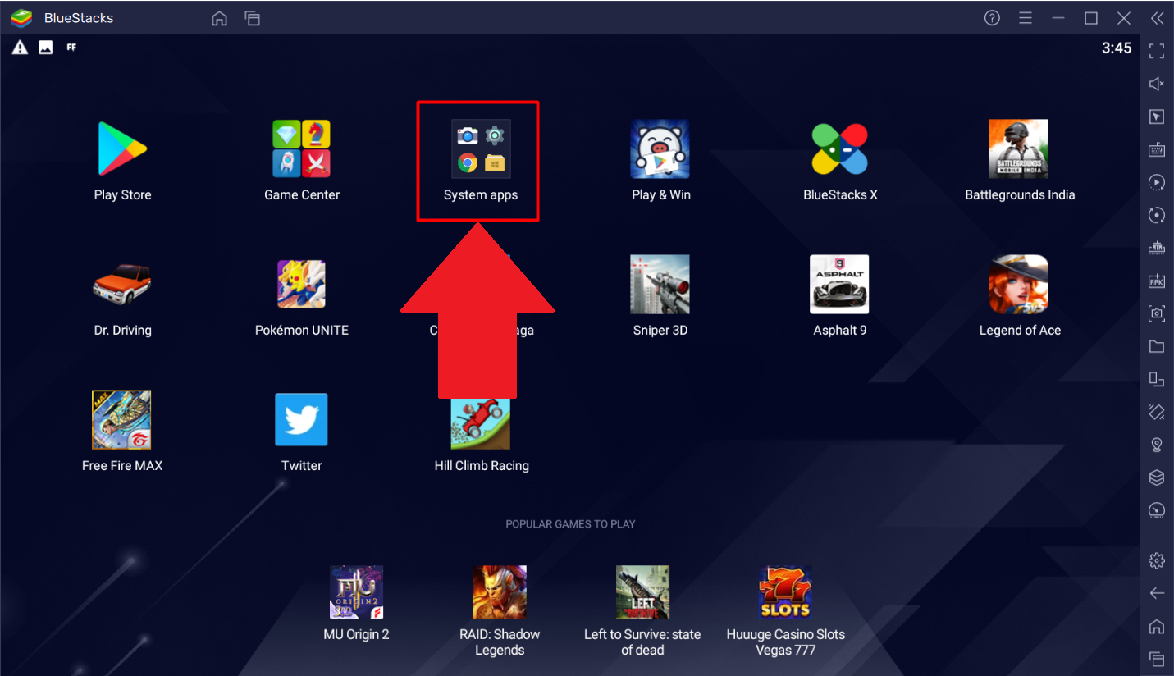Launch Game Center
Image resolution: width=1174 pixels, height=676 pixels.
[x=301, y=148]
